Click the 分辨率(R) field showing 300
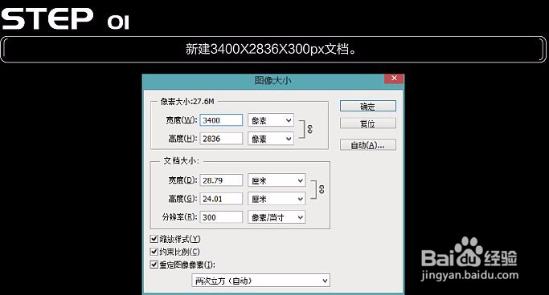The width and height of the screenshot is (549, 295). pos(221,217)
